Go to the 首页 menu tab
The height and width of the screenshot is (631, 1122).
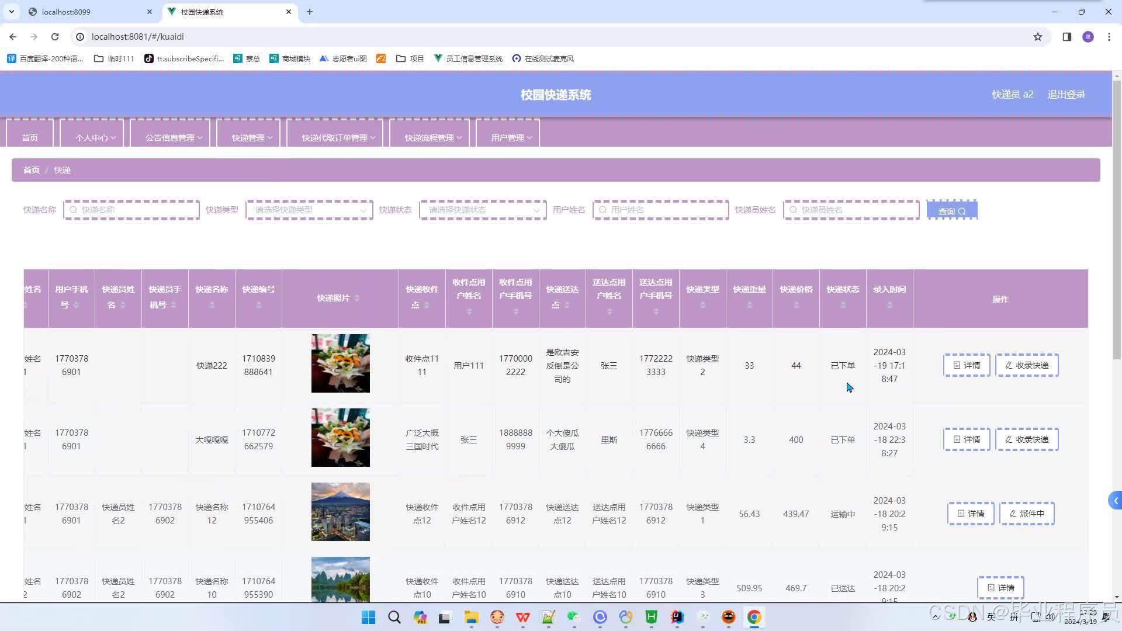(x=30, y=138)
